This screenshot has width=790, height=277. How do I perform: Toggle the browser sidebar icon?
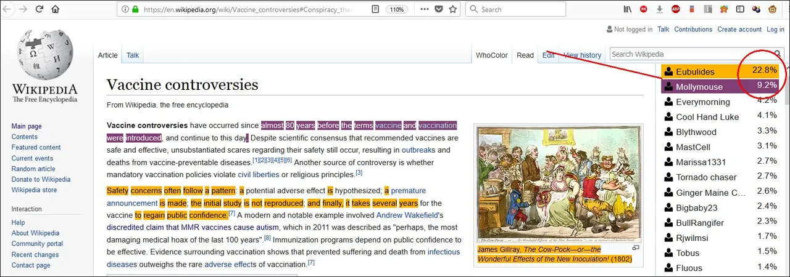pyautogui.click(x=740, y=9)
